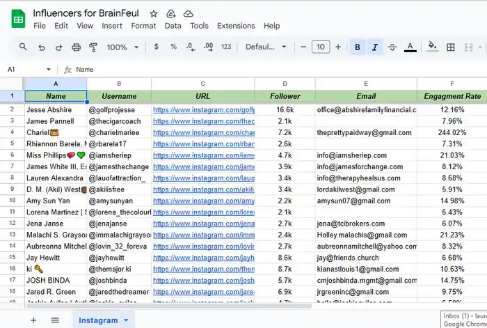Add a new sheet with plus button

click(x=33, y=320)
